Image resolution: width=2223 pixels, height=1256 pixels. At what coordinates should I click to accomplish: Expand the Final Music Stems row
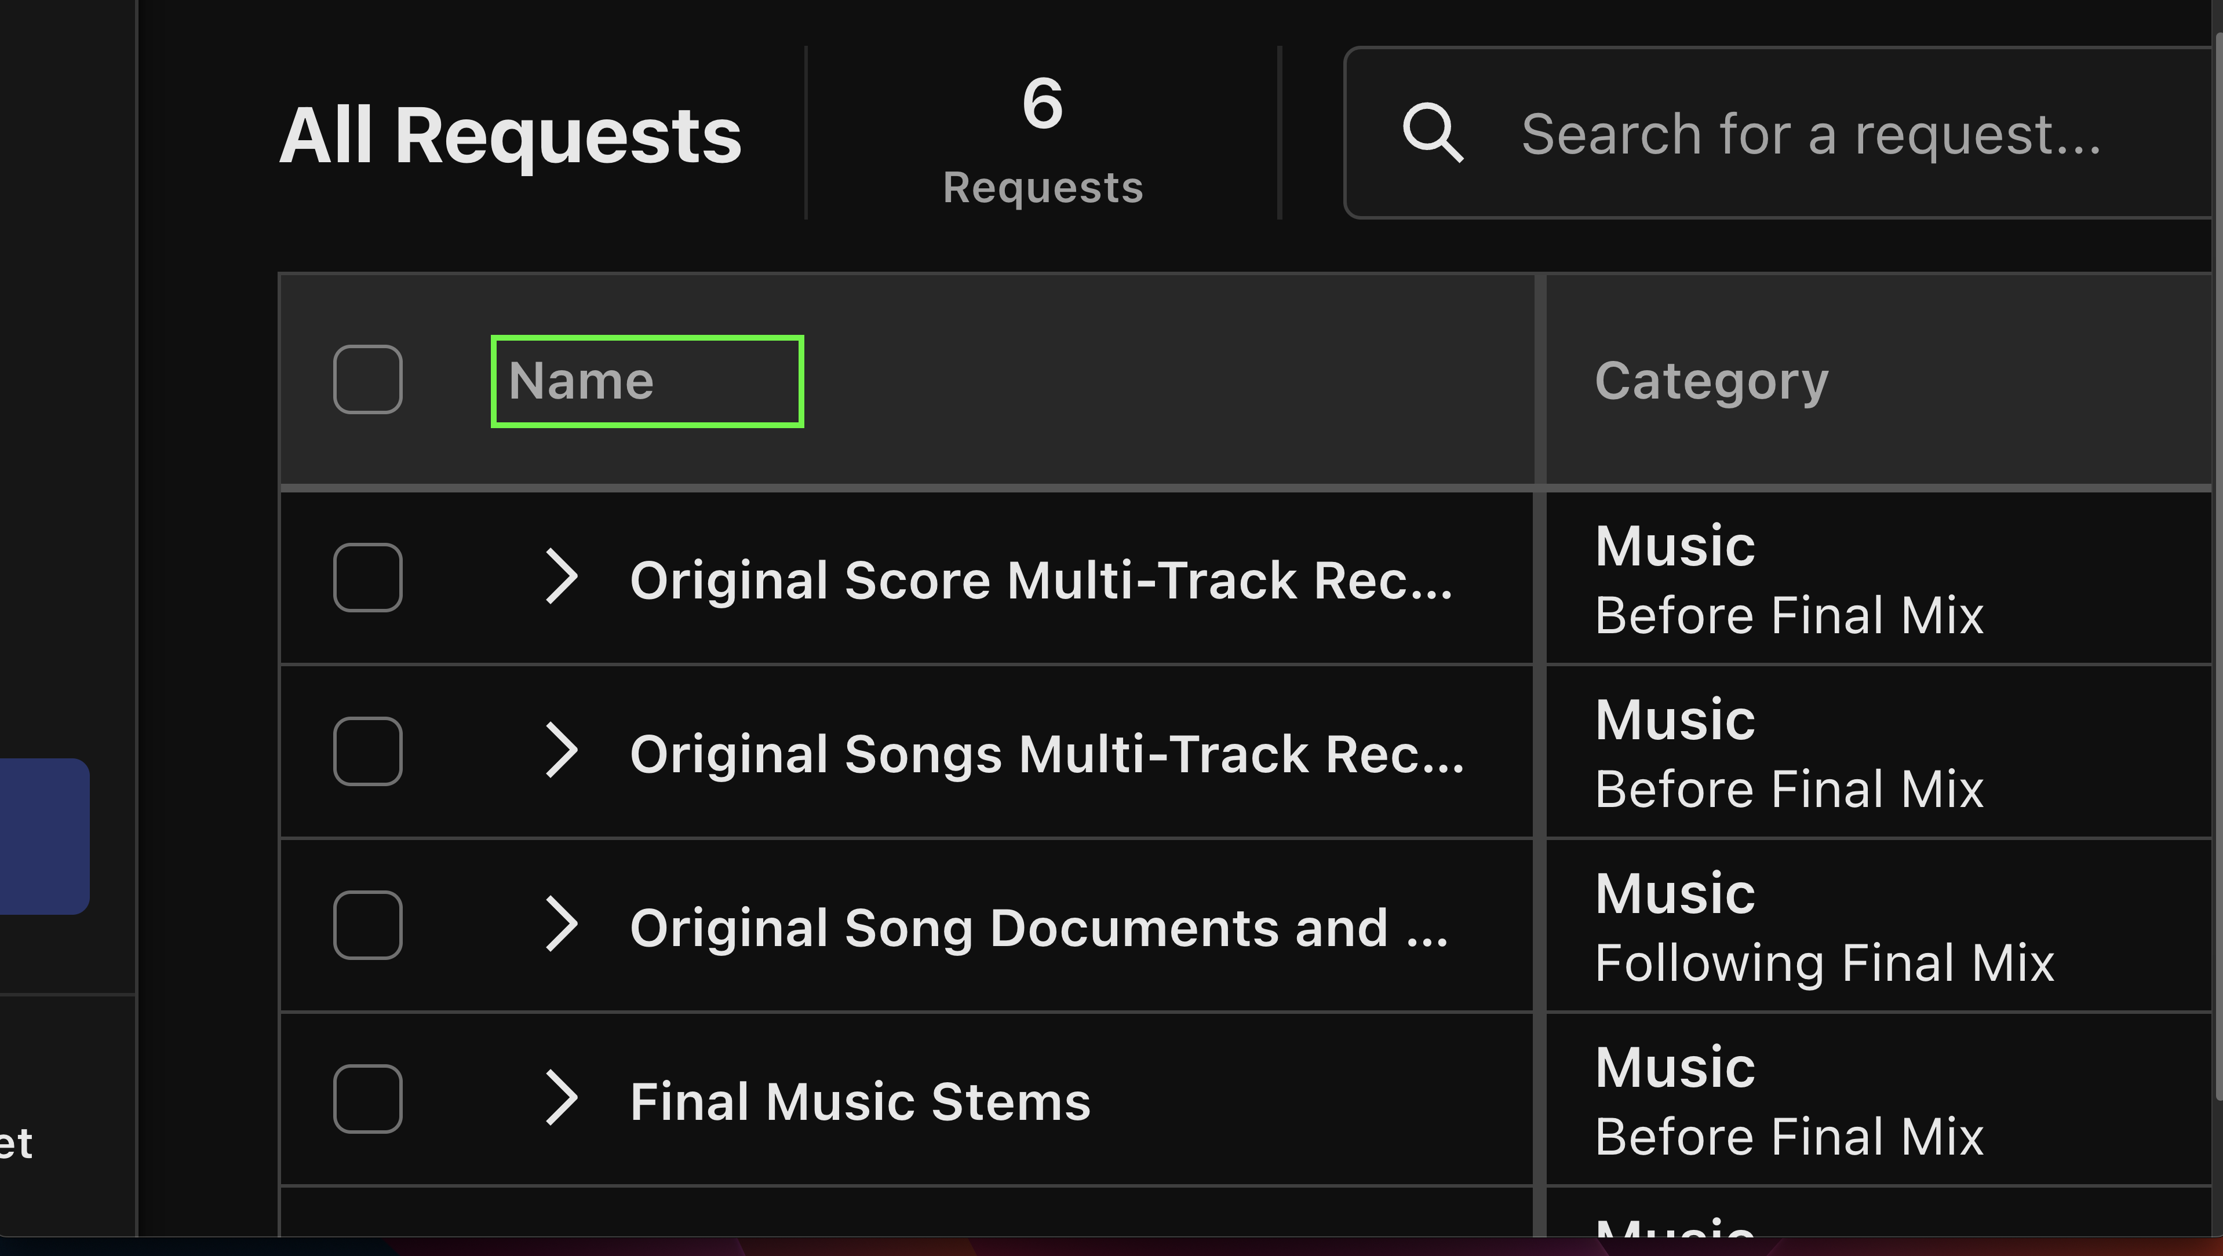coord(562,1099)
